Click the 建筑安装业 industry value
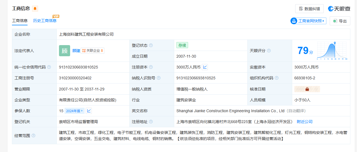The height and width of the screenshot is (152, 357). (186, 100)
